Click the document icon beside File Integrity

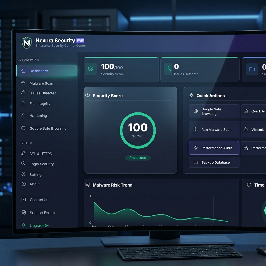[x=23, y=103]
